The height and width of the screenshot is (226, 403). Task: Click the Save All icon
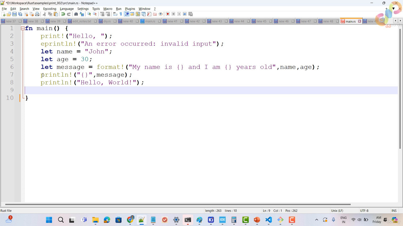click(x=20, y=14)
